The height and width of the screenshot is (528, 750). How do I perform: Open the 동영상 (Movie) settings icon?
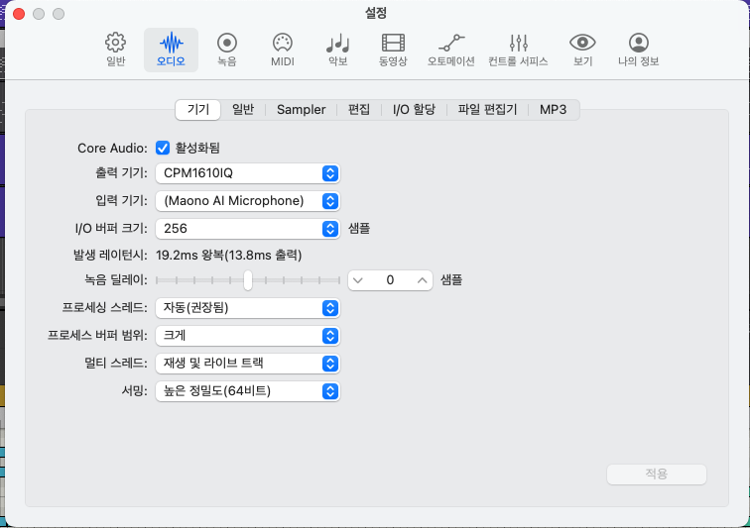point(393,49)
